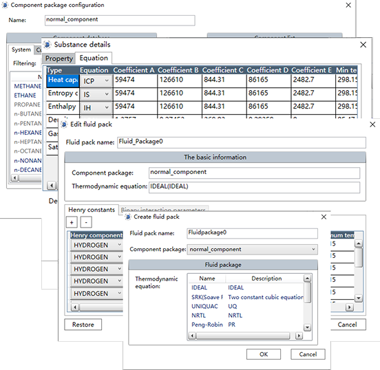This screenshot has height=370, width=380.
Task: Switch to Property tab in Substance details
Action: (x=59, y=58)
